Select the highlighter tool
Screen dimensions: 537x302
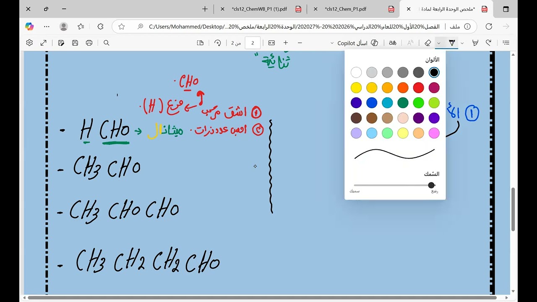475,43
